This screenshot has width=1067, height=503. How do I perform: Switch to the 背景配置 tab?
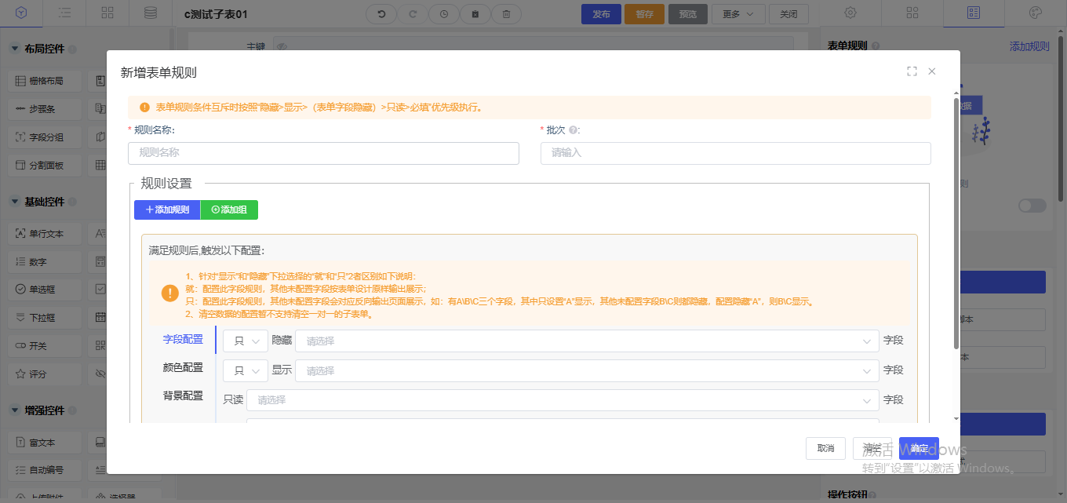183,395
